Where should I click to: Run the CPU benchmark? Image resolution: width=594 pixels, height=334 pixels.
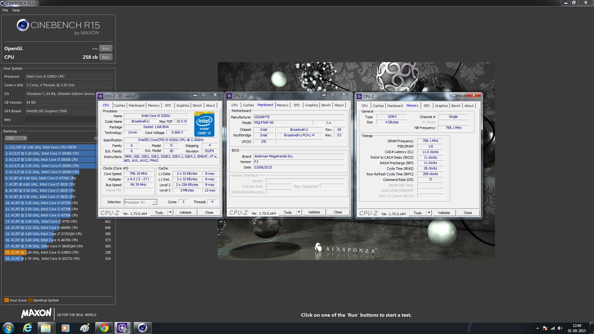[105, 57]
